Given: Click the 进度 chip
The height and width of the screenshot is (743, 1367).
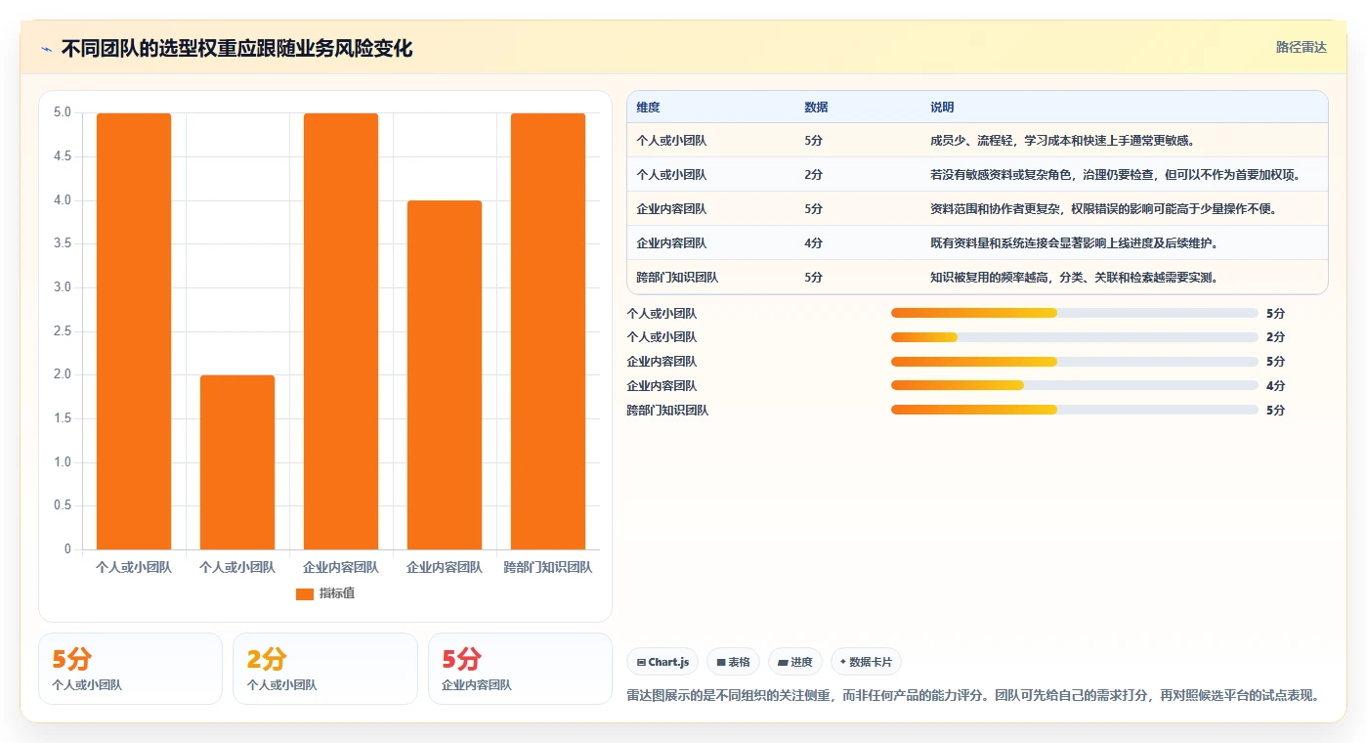Looking at the screenshot, I should [x=795, y=662].
